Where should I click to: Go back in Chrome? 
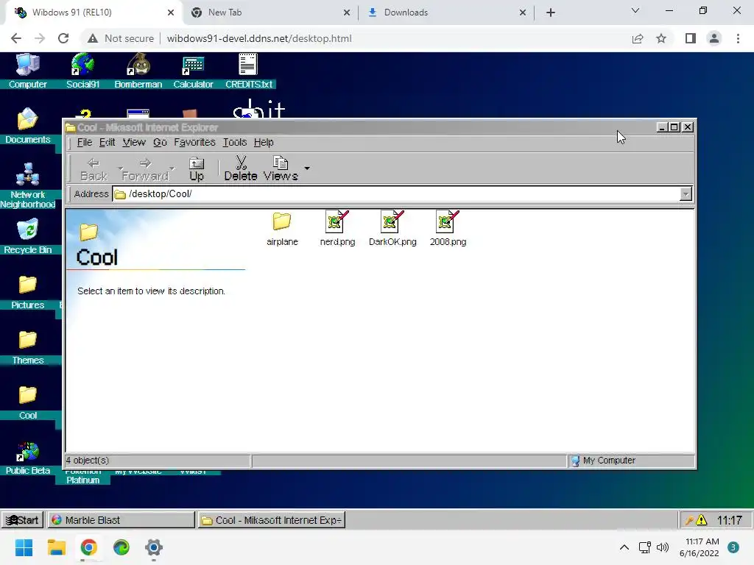(x=16, y=38)
